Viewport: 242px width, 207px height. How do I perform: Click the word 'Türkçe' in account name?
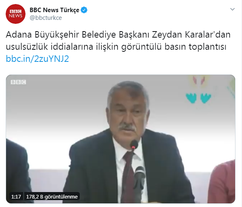(70, 10)
